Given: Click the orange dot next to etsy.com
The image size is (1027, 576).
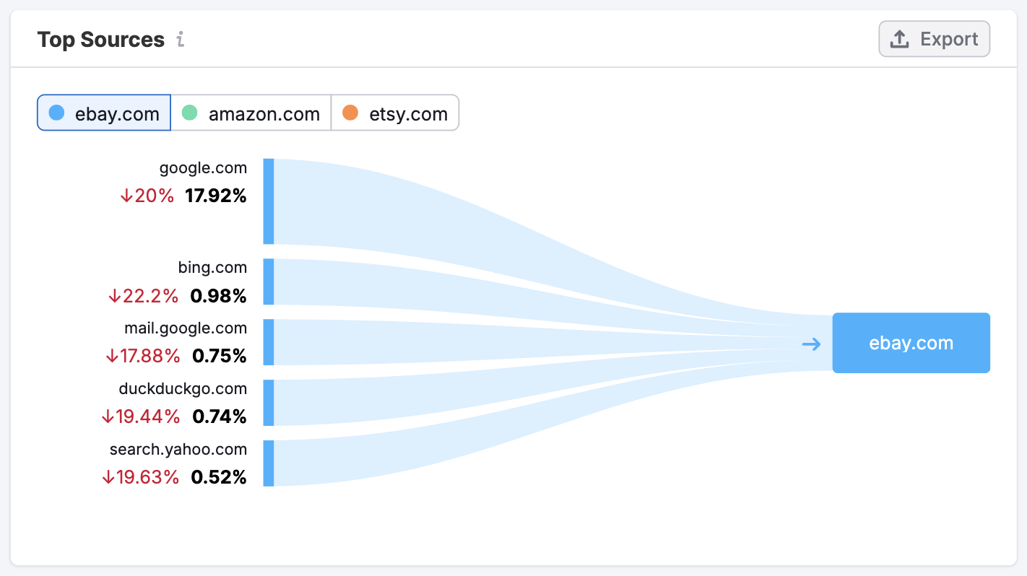Looking at the screenshot, I should coord(350,113).
